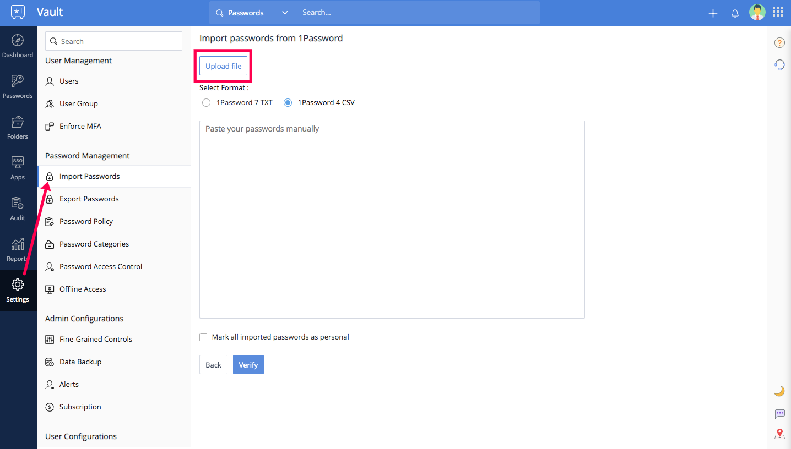The width and height of the screenshot is (791, 449).
Task: Open the Reports chart icon
Action: 18,244
